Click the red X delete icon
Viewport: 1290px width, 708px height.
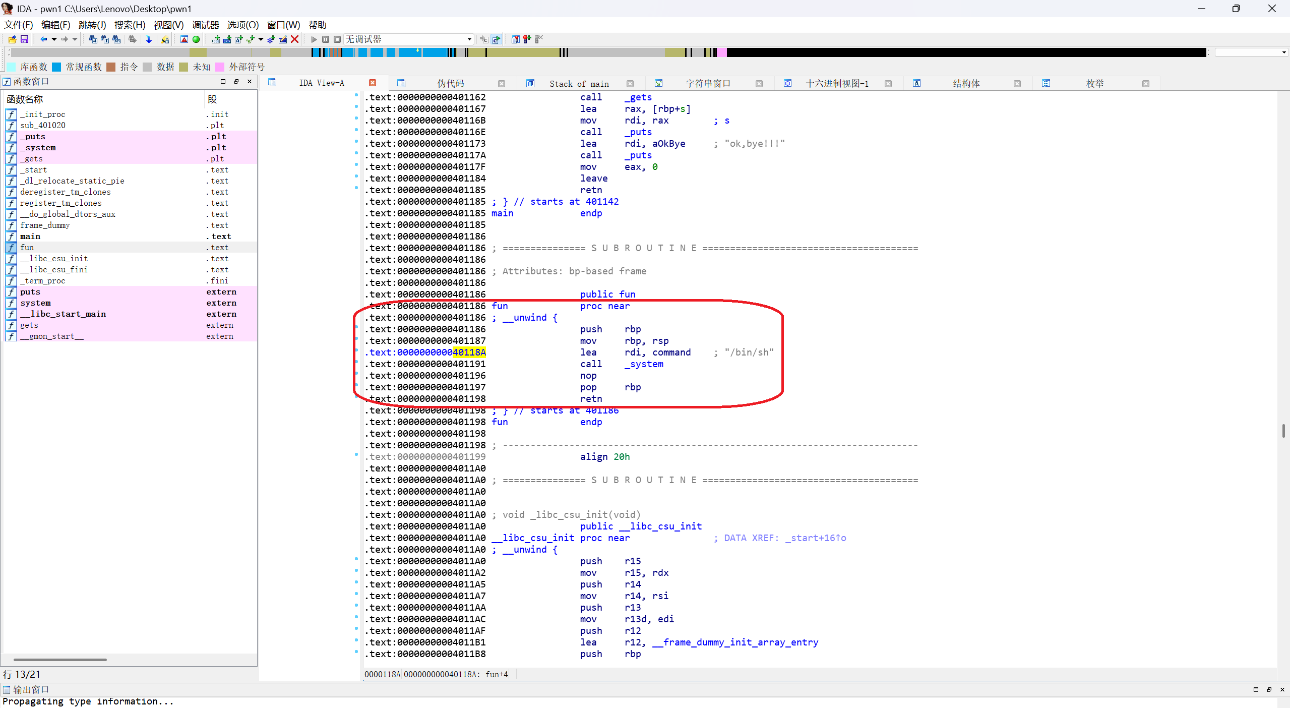[x=295, y=39]
